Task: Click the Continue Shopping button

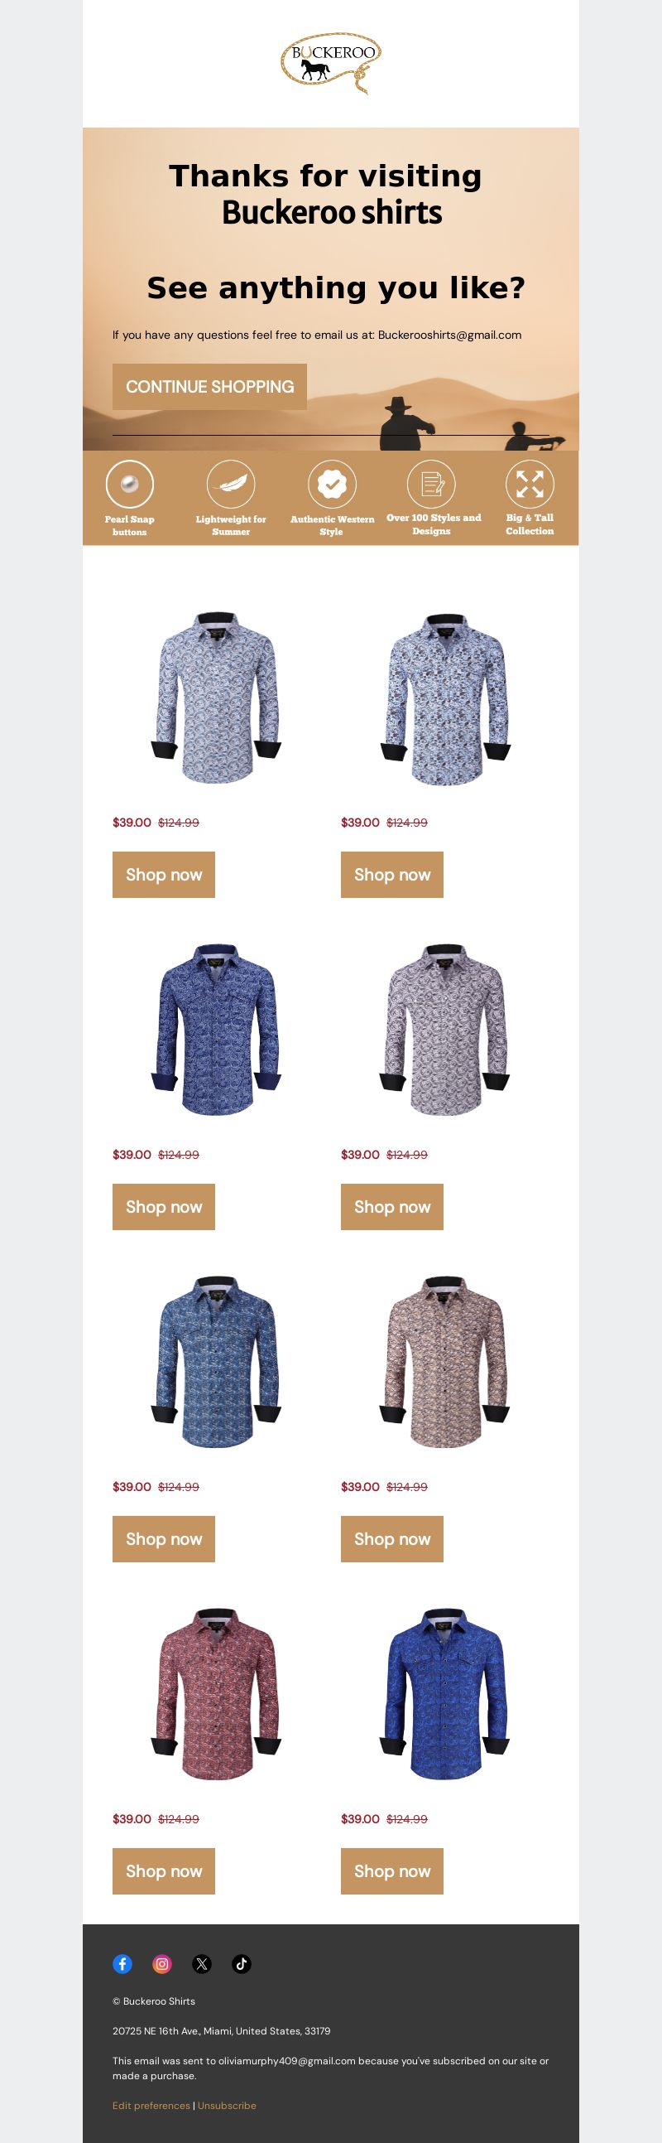Action: (209, 386)
